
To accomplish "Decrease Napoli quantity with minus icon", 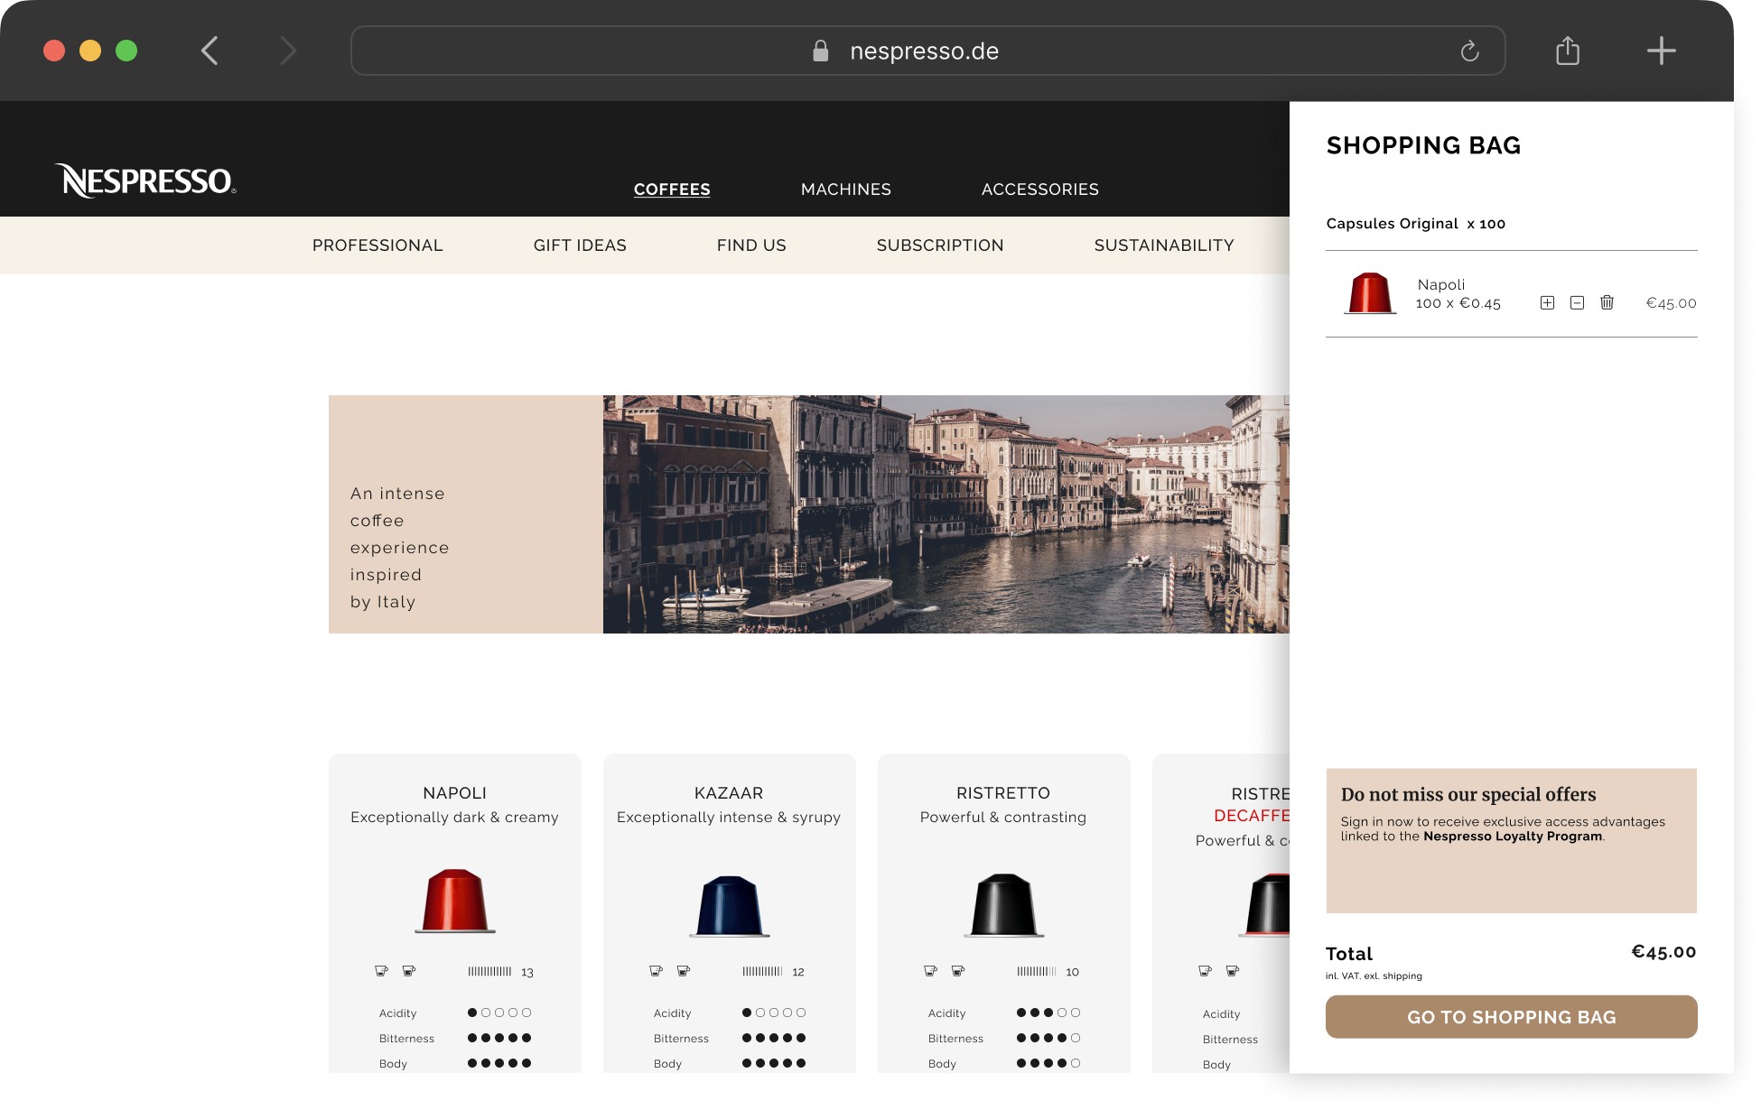I will click(1577, 303).
